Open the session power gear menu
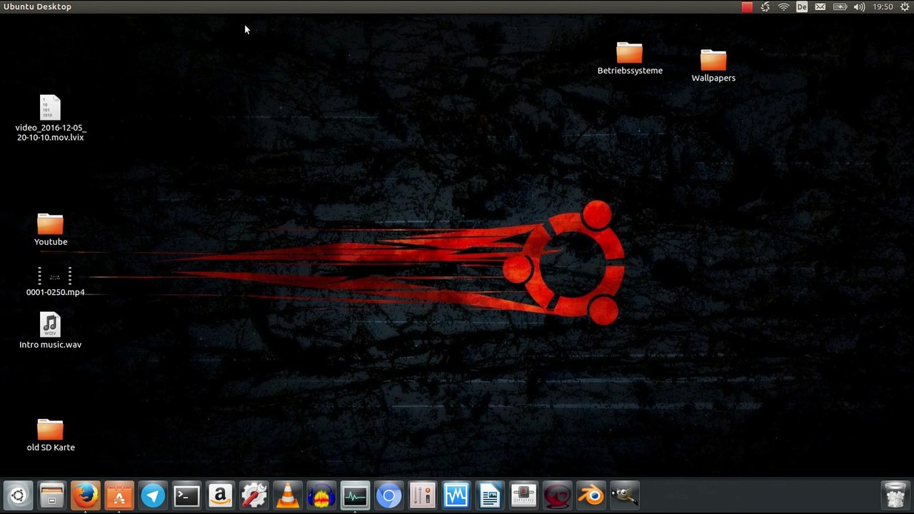 (x=904, y=6)
